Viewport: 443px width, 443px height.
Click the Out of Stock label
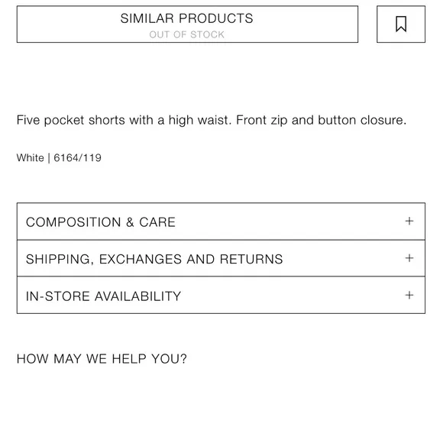[x=187, y=34]
